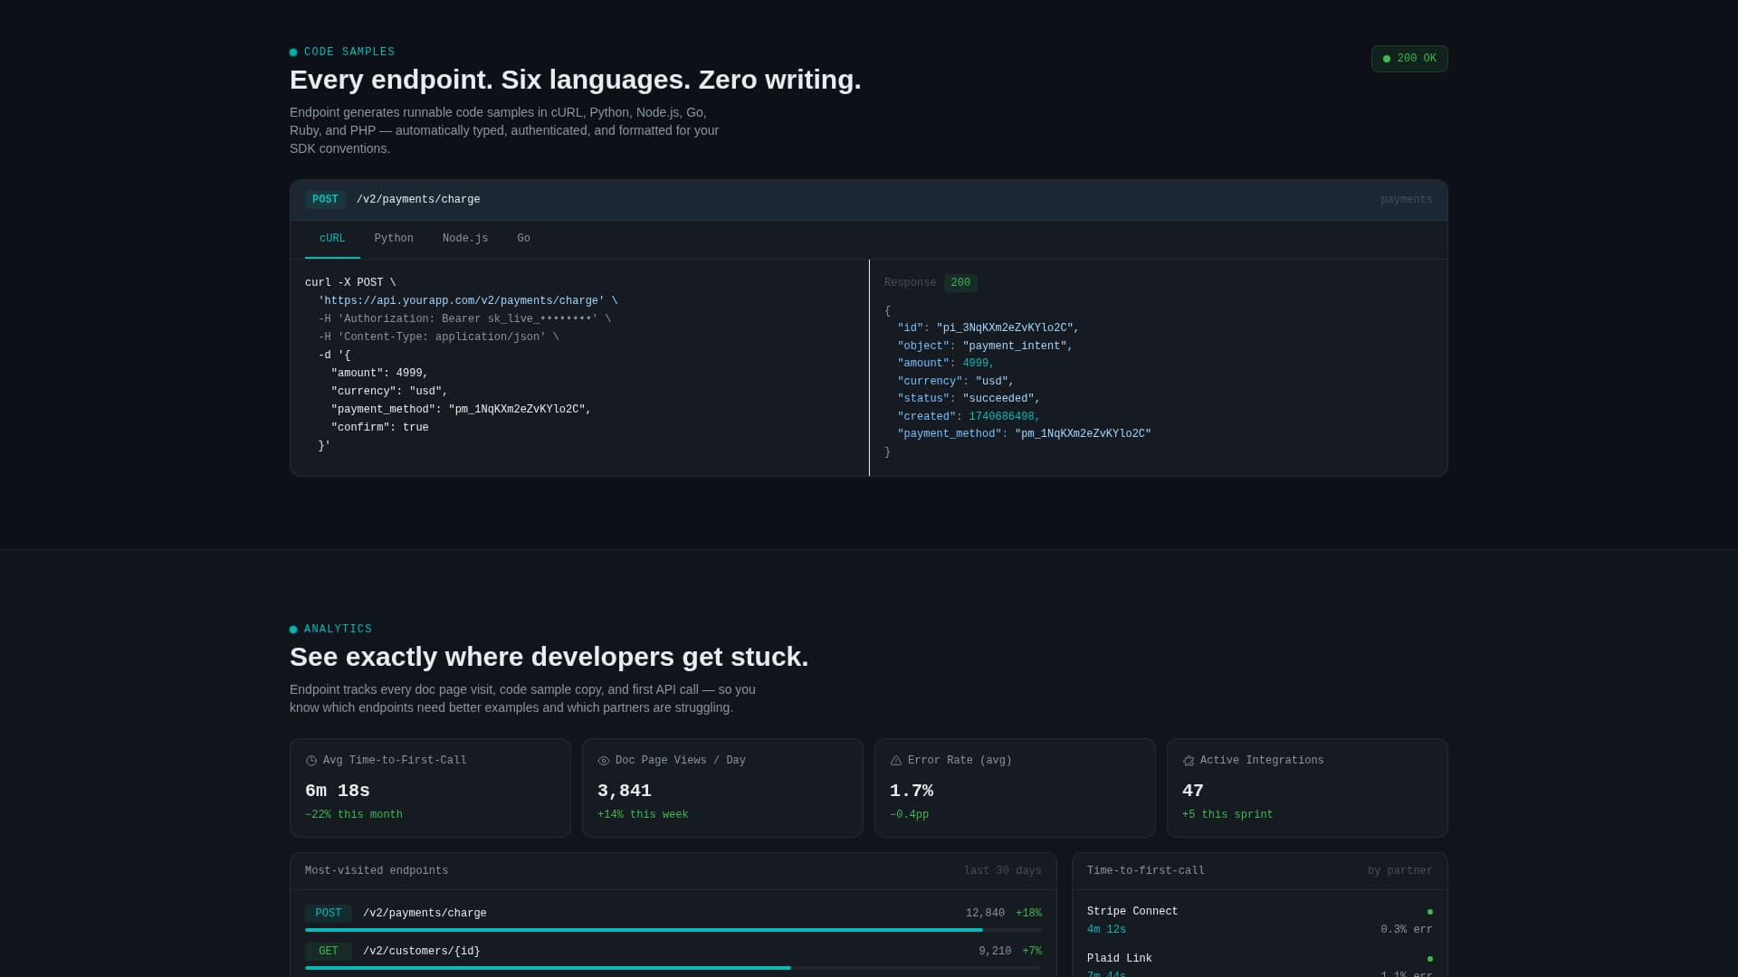
Task: Click the 'last 30 days' label
Action: (1003, 871)
